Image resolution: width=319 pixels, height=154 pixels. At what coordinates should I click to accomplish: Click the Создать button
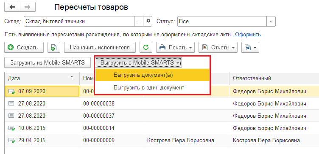tap(24, 47)
